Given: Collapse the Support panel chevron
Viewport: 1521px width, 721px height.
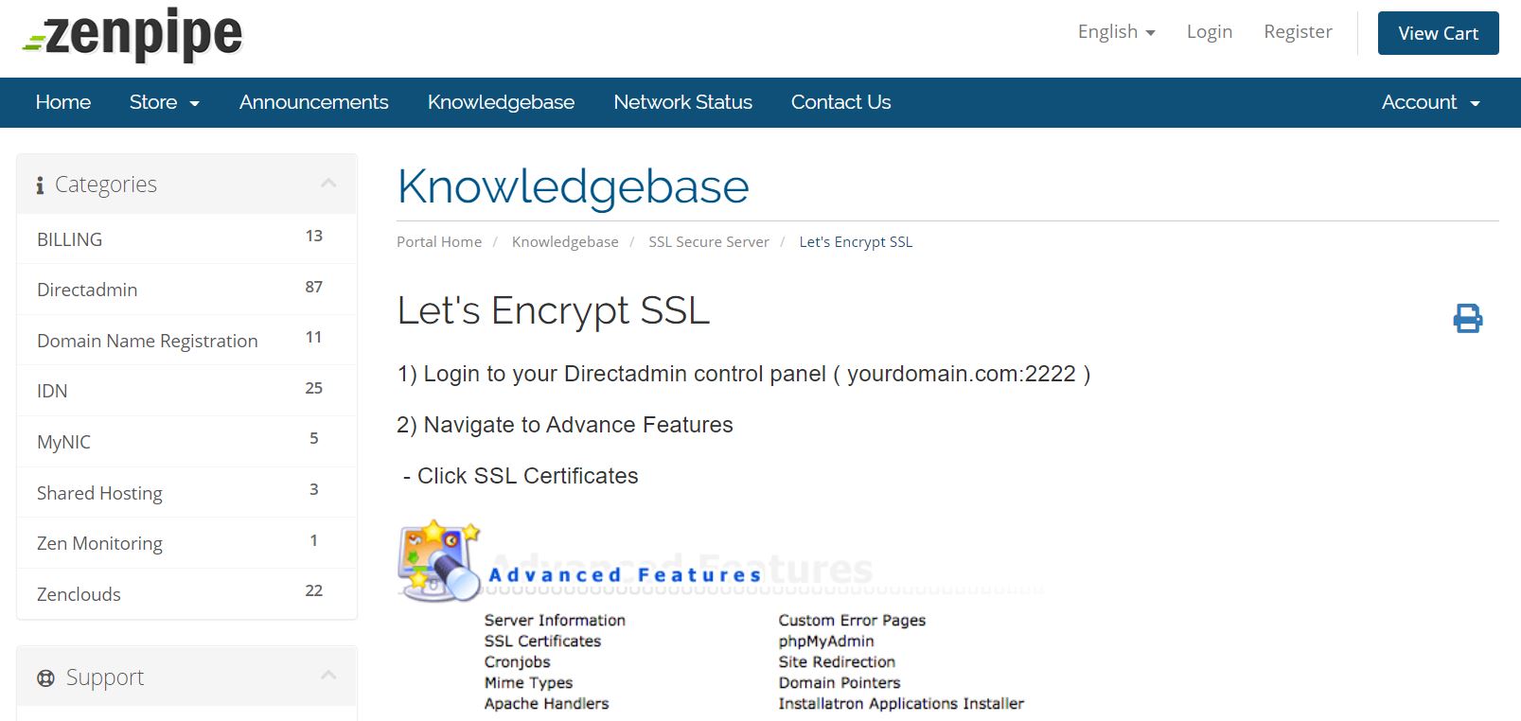Looking at the screenshot, I should (328, 675).
